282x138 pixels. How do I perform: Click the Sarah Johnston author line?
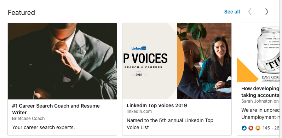coord(260,101)
